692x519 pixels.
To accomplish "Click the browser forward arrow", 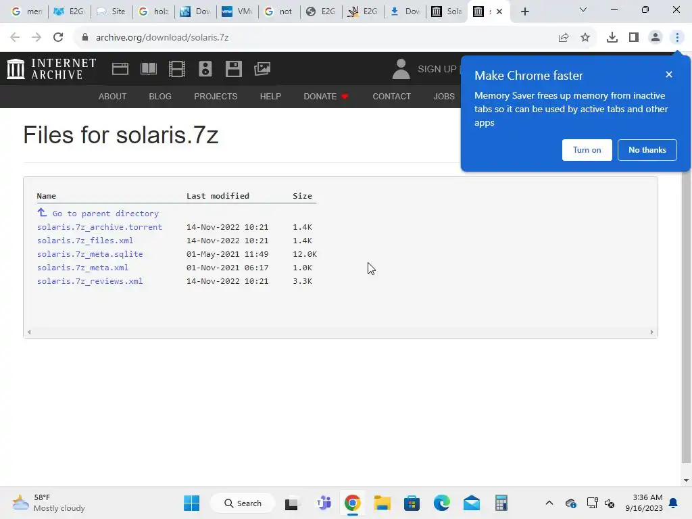I will pyautogui.click(x=36, y=38).
